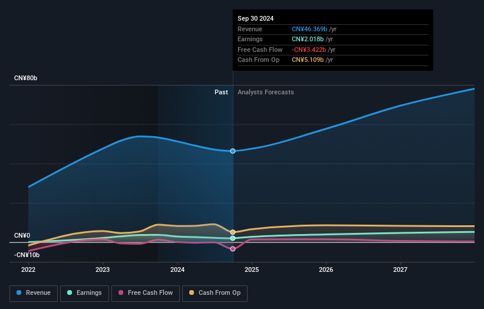This screenshot has width=484, height=309.
Task: Click the pink Free Cash Flow data point
Action: click(x=233, y=249)
